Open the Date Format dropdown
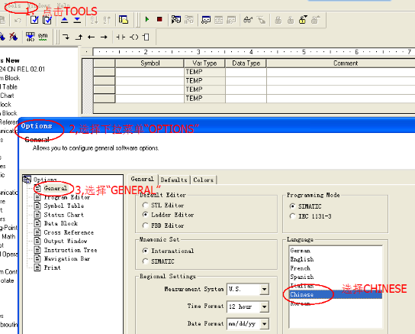Screen dimensions: 415x334 pyautogui.click(x=264, y=323)
